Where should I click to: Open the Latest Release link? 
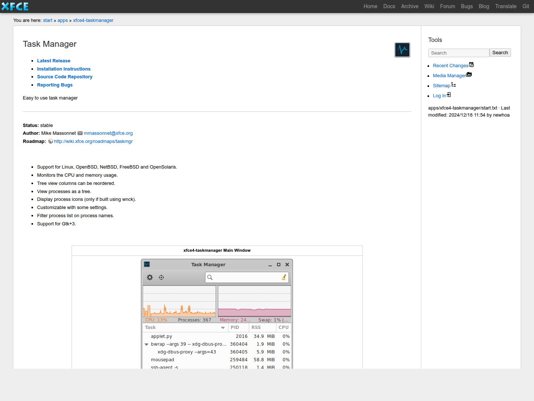(54, 61)
